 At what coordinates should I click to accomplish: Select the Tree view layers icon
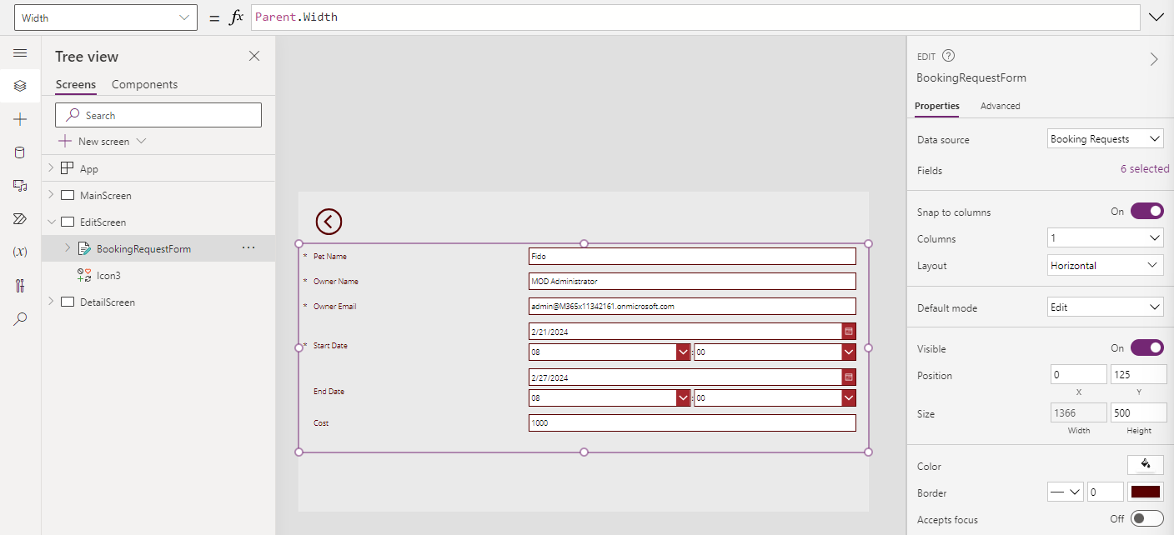pyautogui.click(x=20, y=86)
